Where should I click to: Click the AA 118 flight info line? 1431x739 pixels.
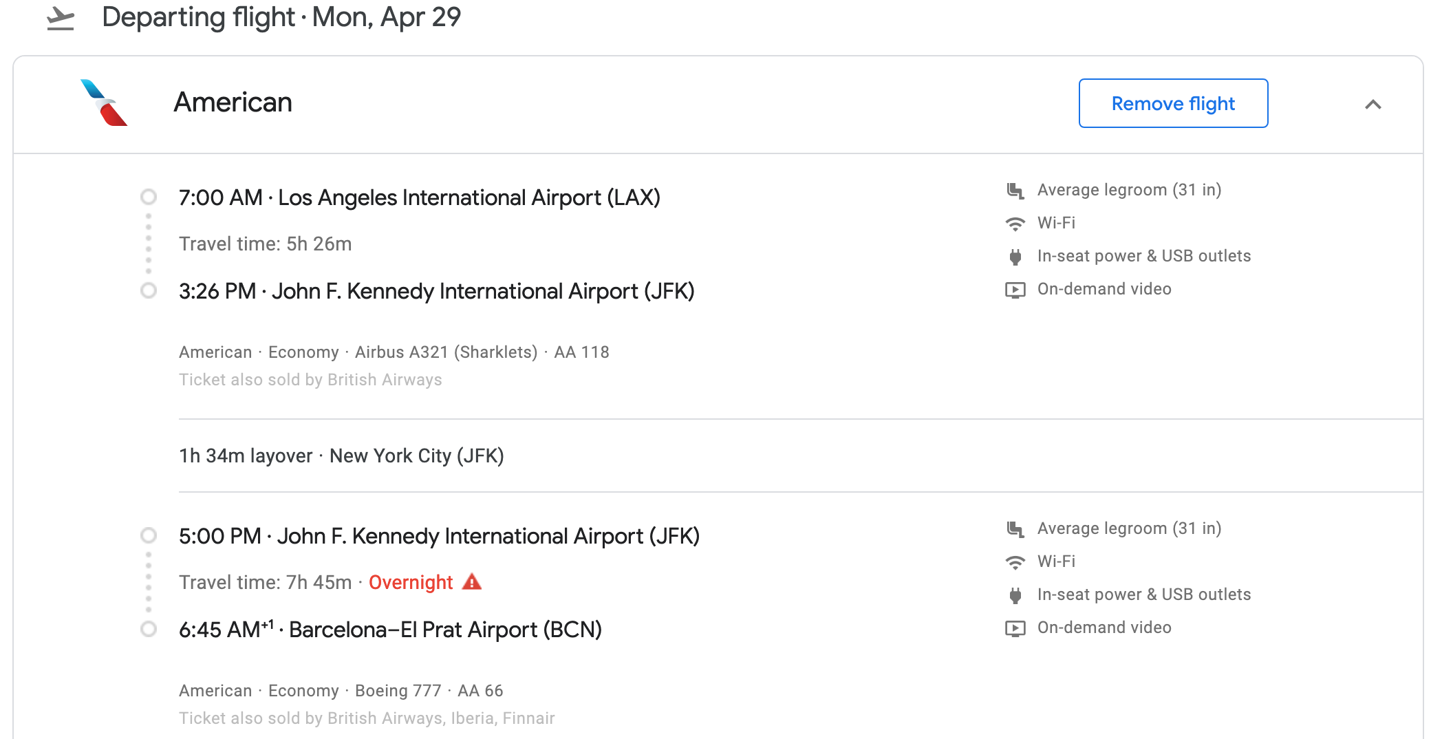[394, 352]
